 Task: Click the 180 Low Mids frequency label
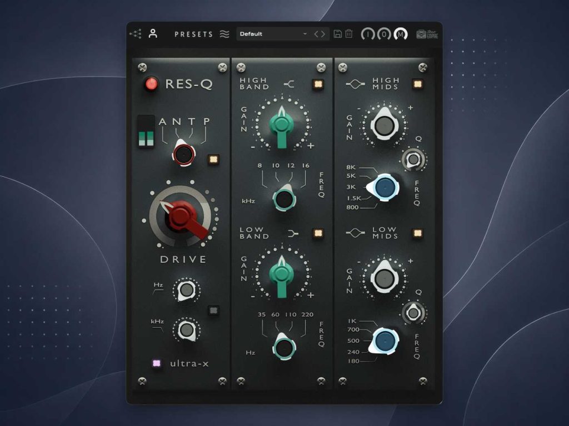[353, 361]
